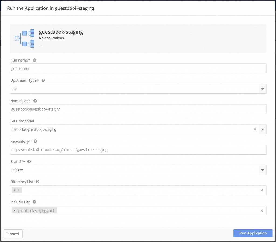Focus the Repository URL input field
Viewport: 276px width, 242px height.
(x=138, y=150)
